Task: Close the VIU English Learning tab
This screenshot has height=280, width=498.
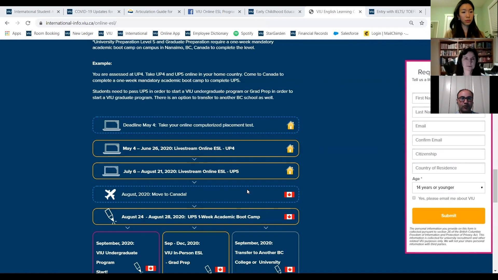Action: coord(360,12)
